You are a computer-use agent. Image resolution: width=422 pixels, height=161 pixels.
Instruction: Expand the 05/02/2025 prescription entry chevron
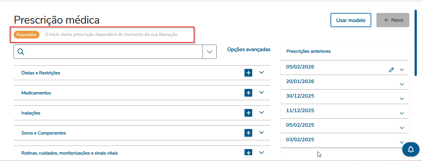tap(402, 128)
